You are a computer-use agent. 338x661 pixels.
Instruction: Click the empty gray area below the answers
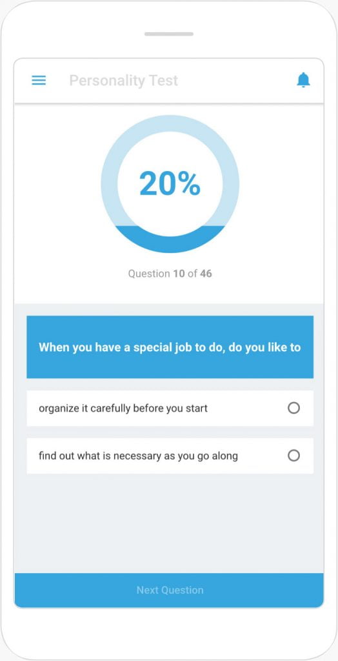[x=170, y=523]
